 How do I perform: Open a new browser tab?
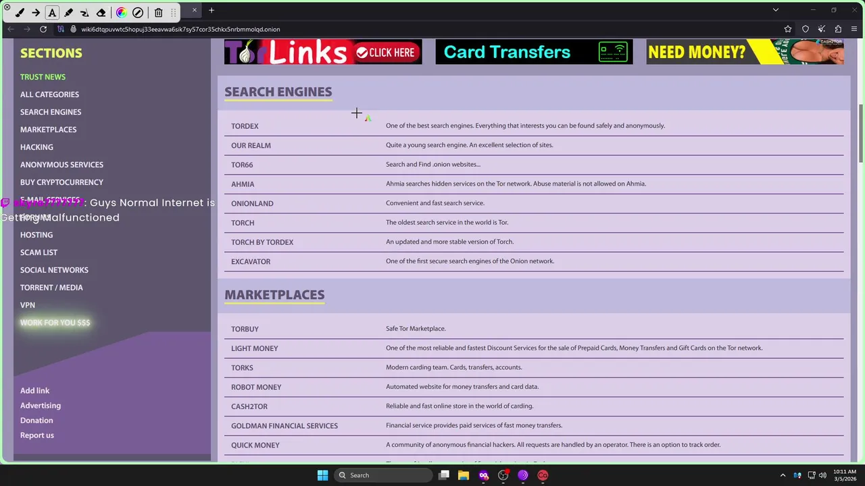point(212,10)
